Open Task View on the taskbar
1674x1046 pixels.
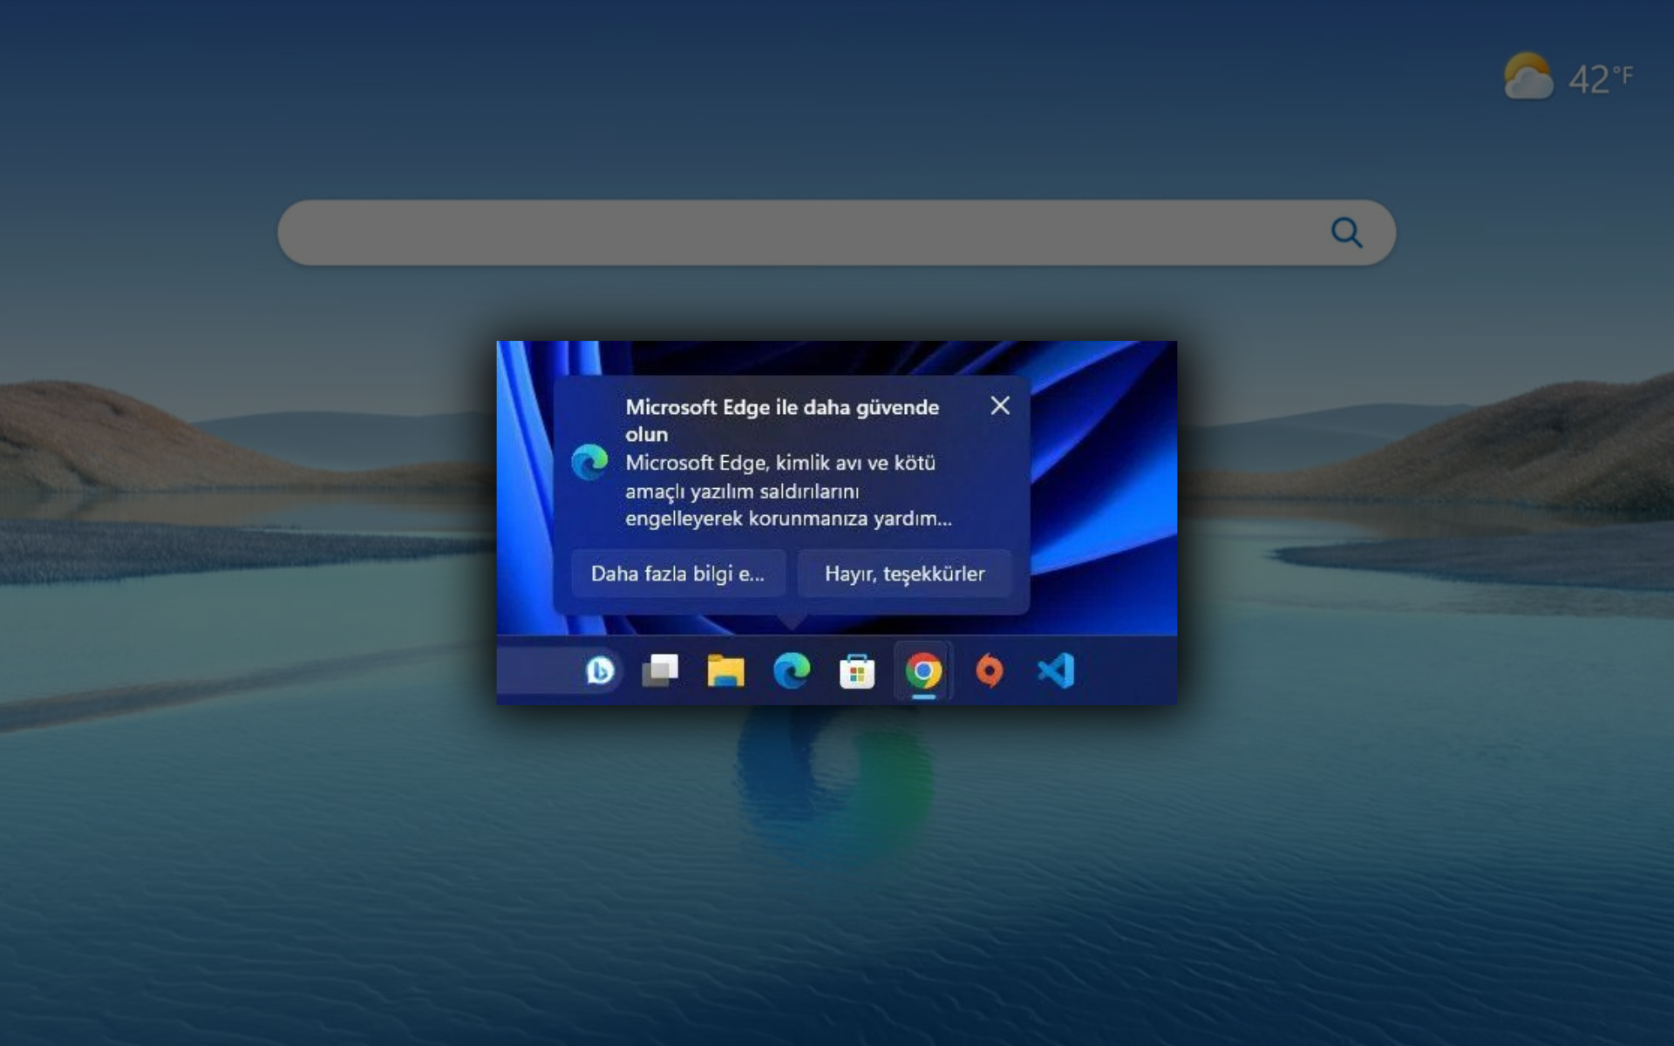(x=660, y=671)
